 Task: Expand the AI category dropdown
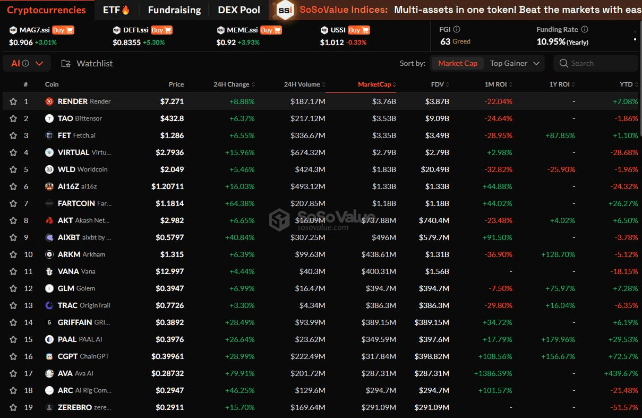(x=27, y=64)
